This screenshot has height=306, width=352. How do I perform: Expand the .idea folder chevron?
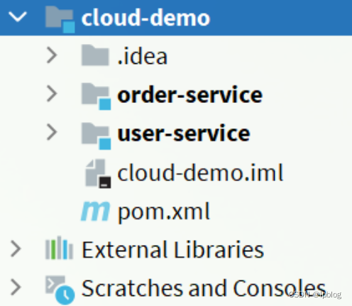[52, 55]
